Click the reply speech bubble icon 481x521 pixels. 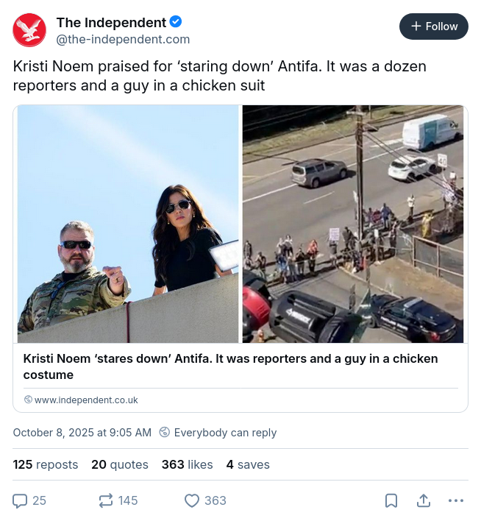tap(21, 500)
